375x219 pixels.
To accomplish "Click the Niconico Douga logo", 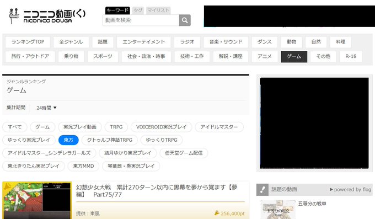I will [47, 16].
